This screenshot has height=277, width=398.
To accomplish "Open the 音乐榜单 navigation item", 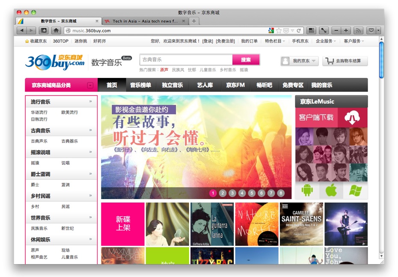I will click(x=141, y=85).
